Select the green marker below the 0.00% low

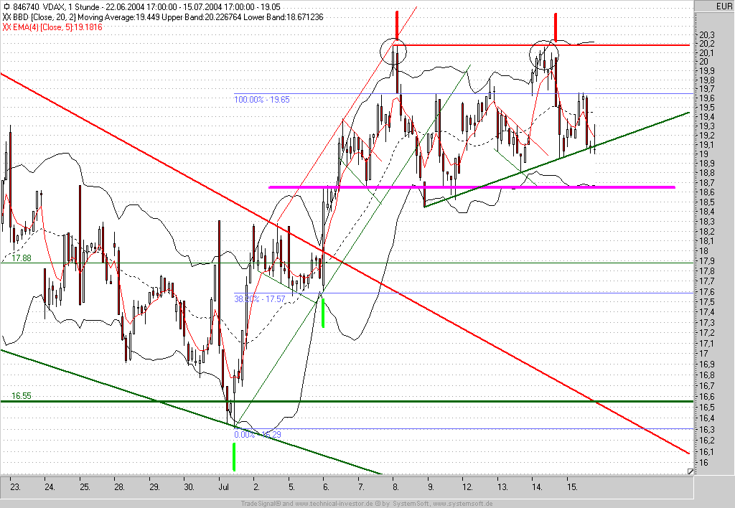[x=234, y=457]
